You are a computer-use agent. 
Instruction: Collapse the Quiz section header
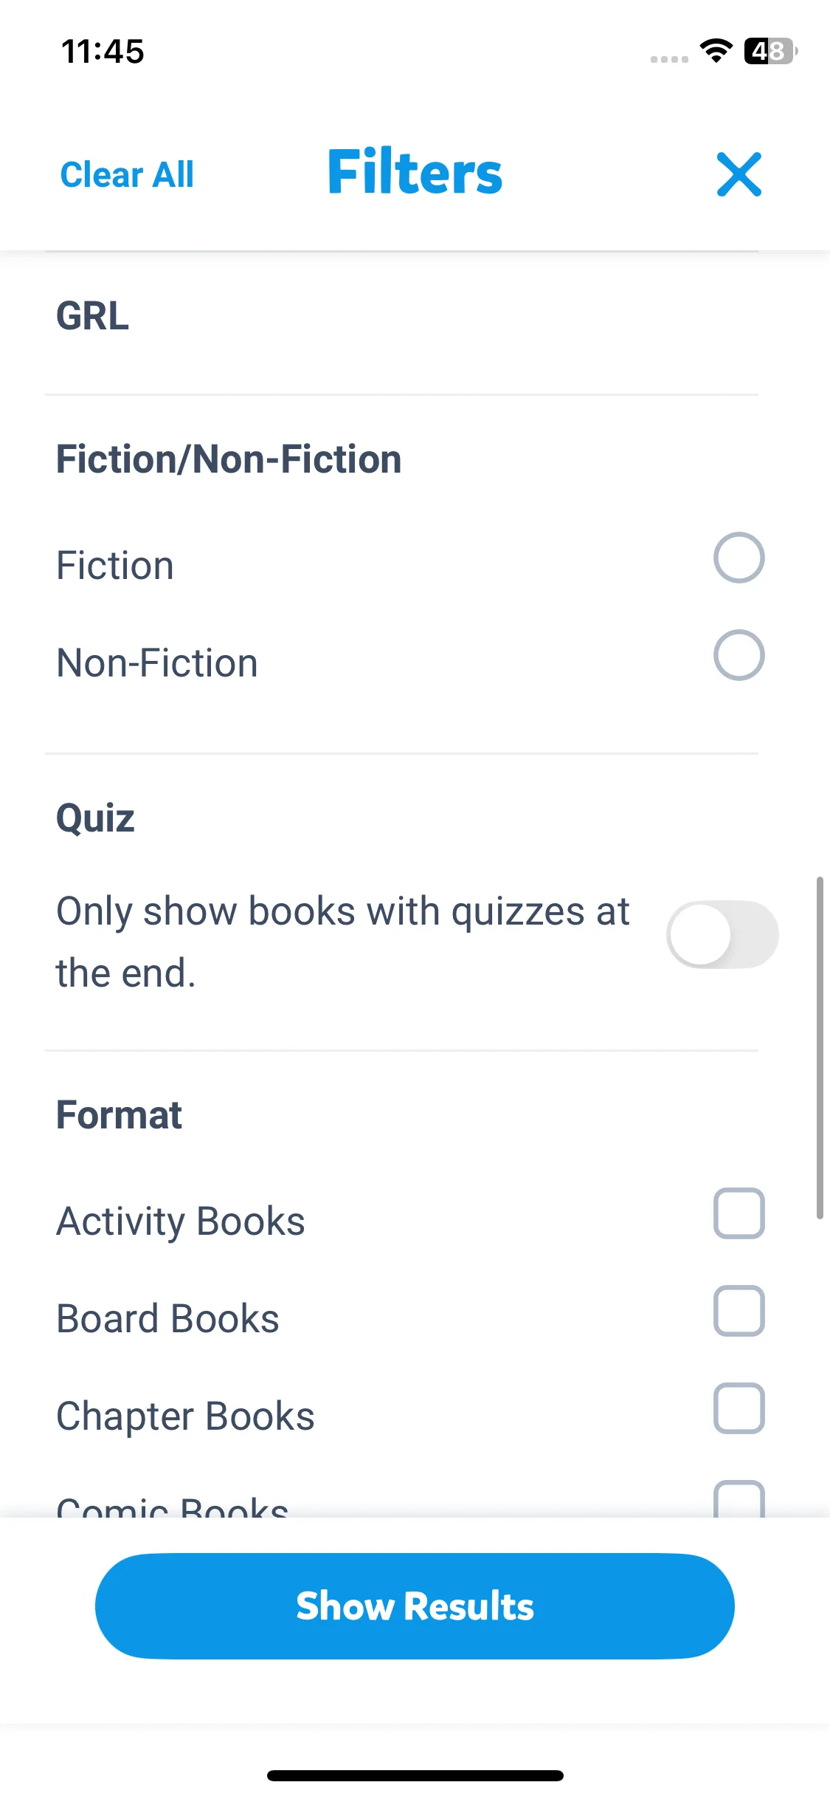(x=96, y=818)
